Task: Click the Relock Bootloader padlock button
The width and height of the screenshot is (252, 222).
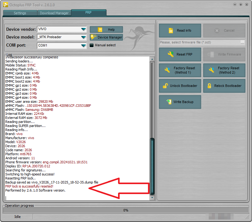Action: point(224,86)
